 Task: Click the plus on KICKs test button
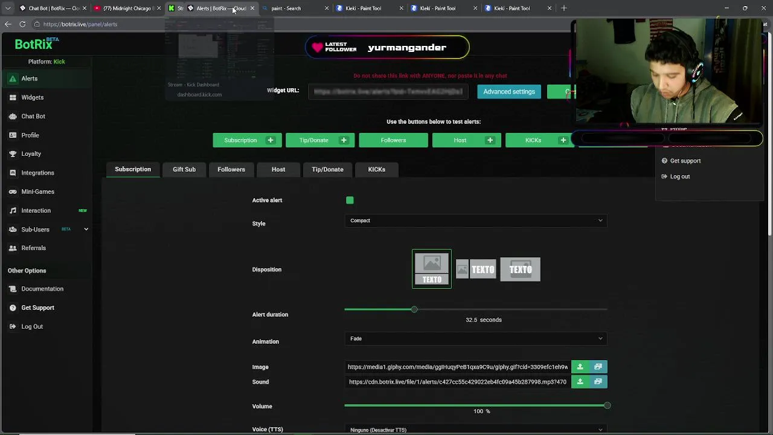pos(563,140)
